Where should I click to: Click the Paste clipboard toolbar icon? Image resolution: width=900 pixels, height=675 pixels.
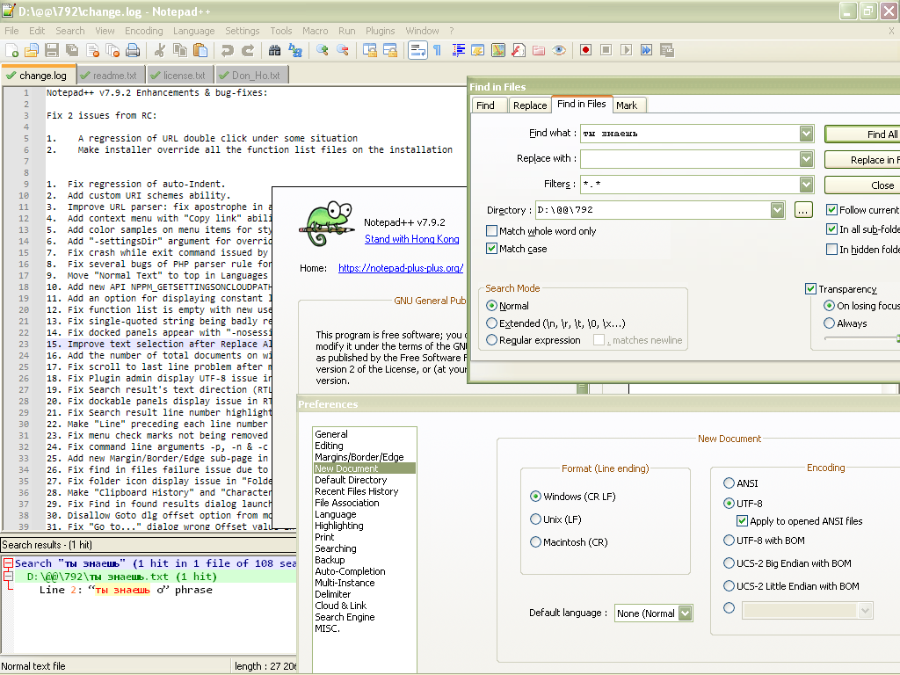click(200, 50)
